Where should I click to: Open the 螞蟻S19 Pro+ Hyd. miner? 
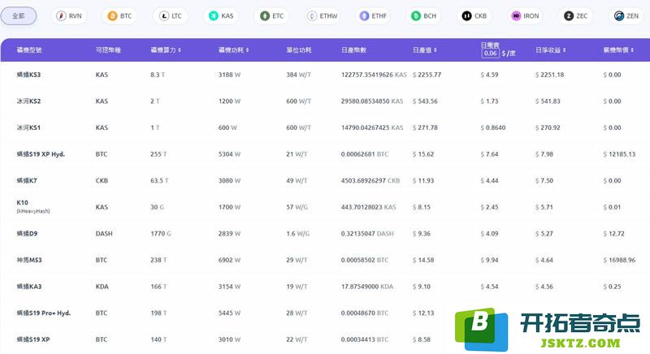tap(44, 313)
